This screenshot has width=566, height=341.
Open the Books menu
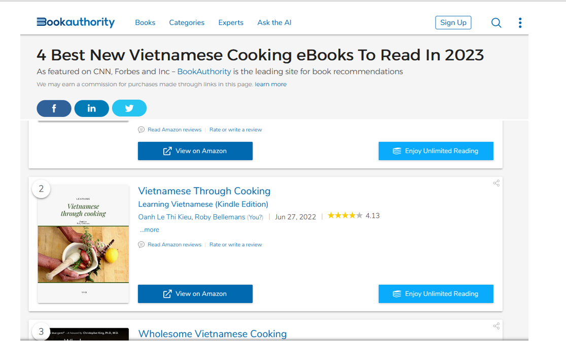[145, 22]
